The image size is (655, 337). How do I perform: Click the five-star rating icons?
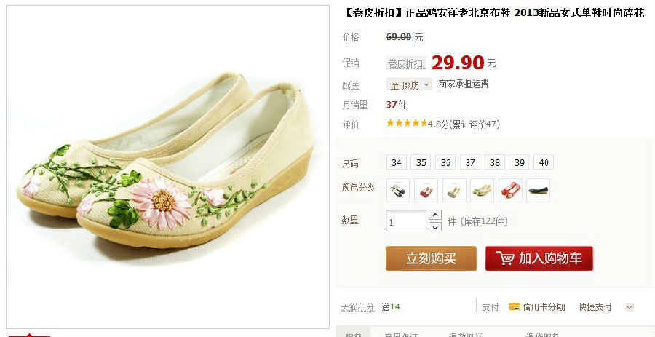[x=406, y=123]
